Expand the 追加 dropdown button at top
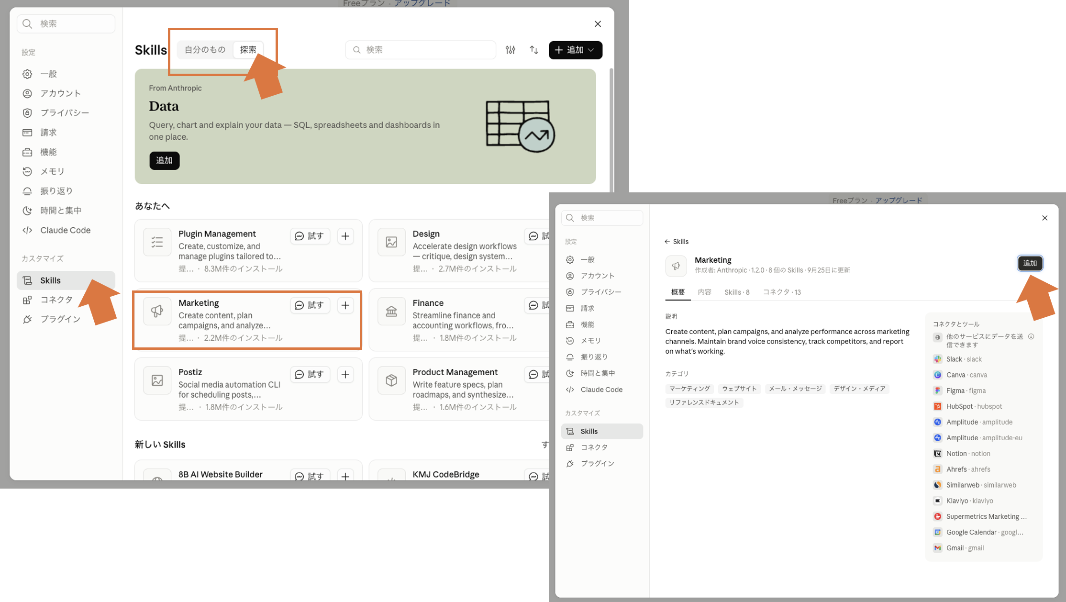This screenshot has height=602, width=1066. pos(575,50)
